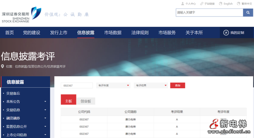
Task: Open 个人中心 user icon link
Action: tap(183, 4)
